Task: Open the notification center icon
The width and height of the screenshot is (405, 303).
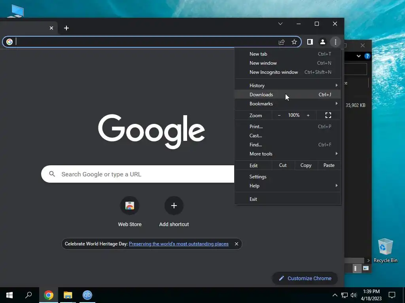Action: [x=392, y=295]
